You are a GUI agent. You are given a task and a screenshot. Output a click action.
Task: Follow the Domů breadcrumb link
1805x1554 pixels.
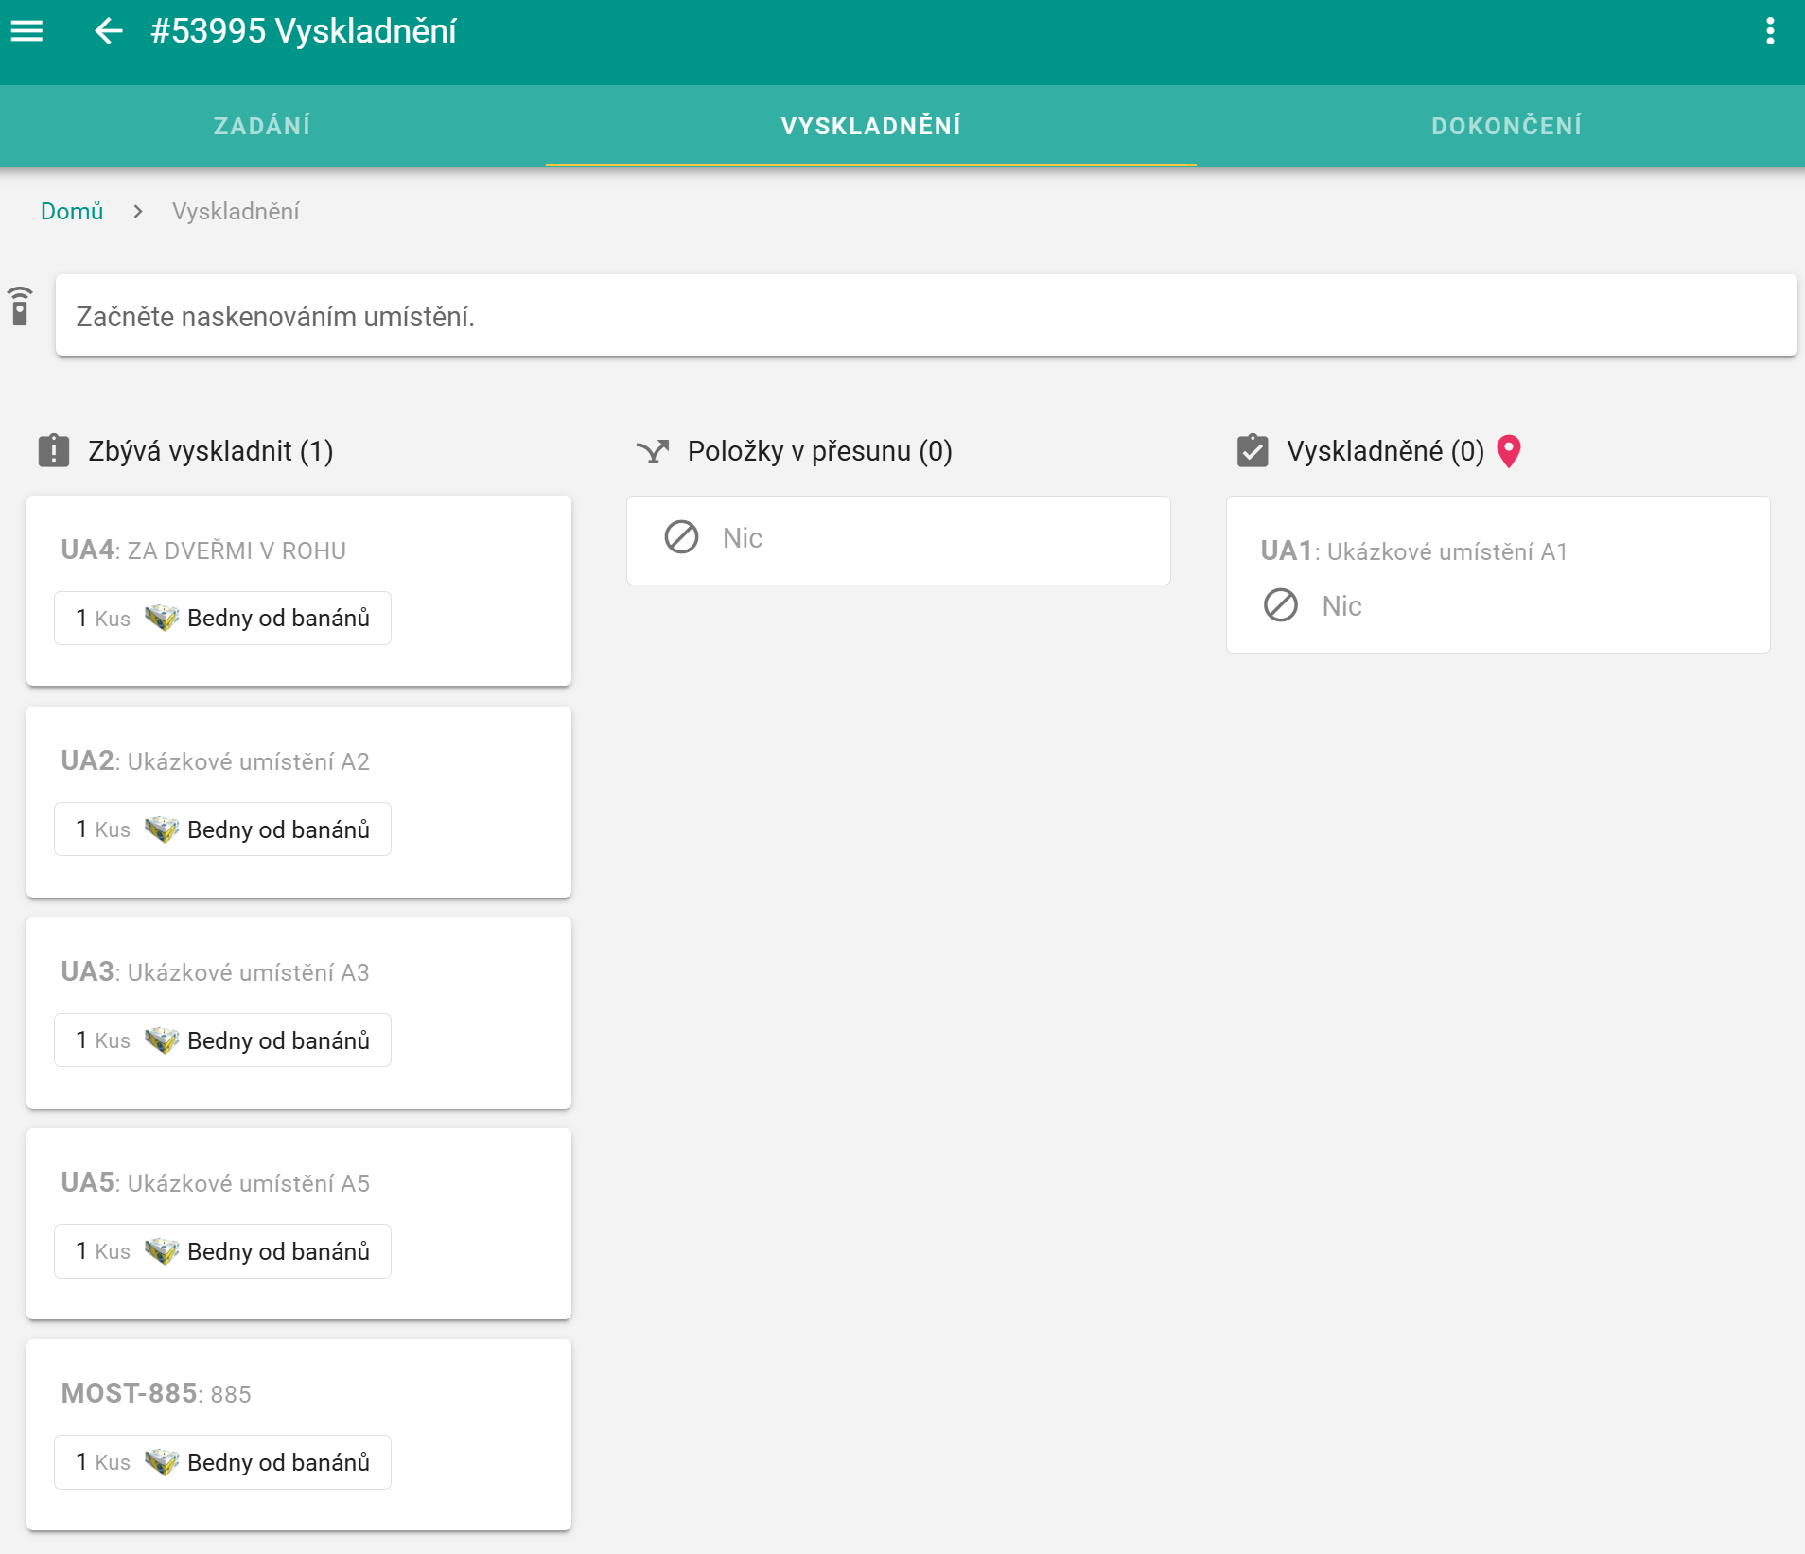72,211
